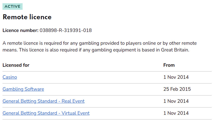Viewport: 214px width, 129px height.
Task: Follow General Betting Standard - Real Event link
Action: click(x=44, y=101)
